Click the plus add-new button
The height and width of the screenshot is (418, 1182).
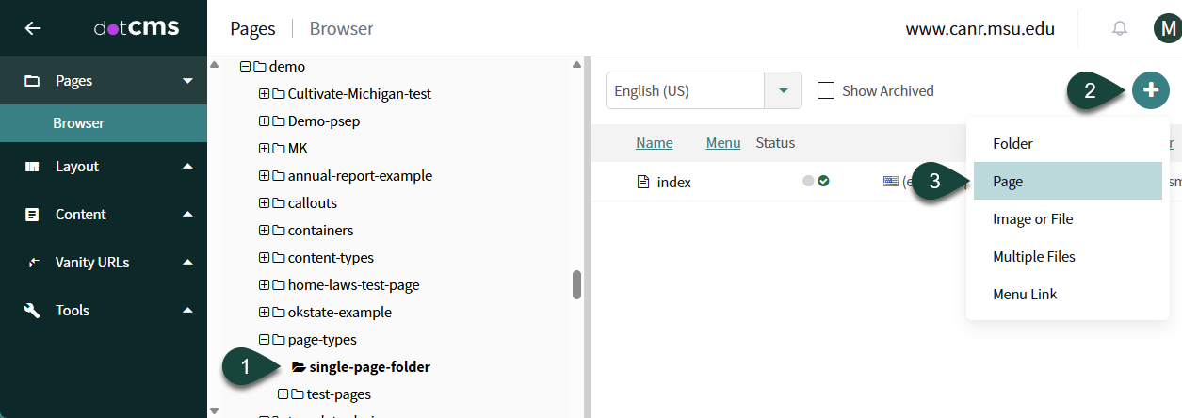(1150, 90)
